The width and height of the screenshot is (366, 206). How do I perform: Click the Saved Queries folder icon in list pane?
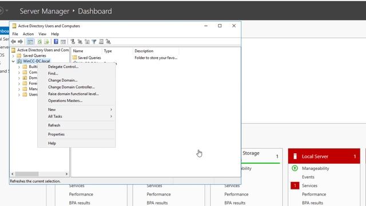pyautogui.click(x=75, y=57)
